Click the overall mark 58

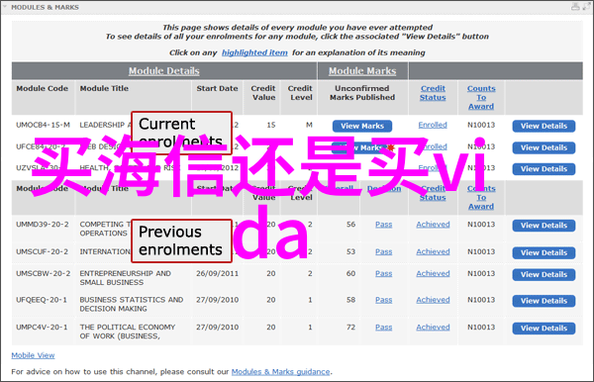[350, 300]
